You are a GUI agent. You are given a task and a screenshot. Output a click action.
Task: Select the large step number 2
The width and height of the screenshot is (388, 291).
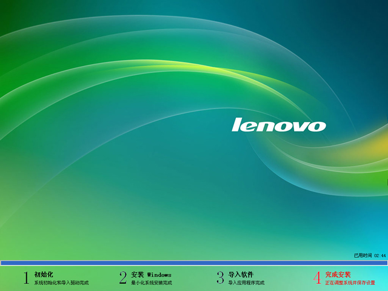click(123, 278)
